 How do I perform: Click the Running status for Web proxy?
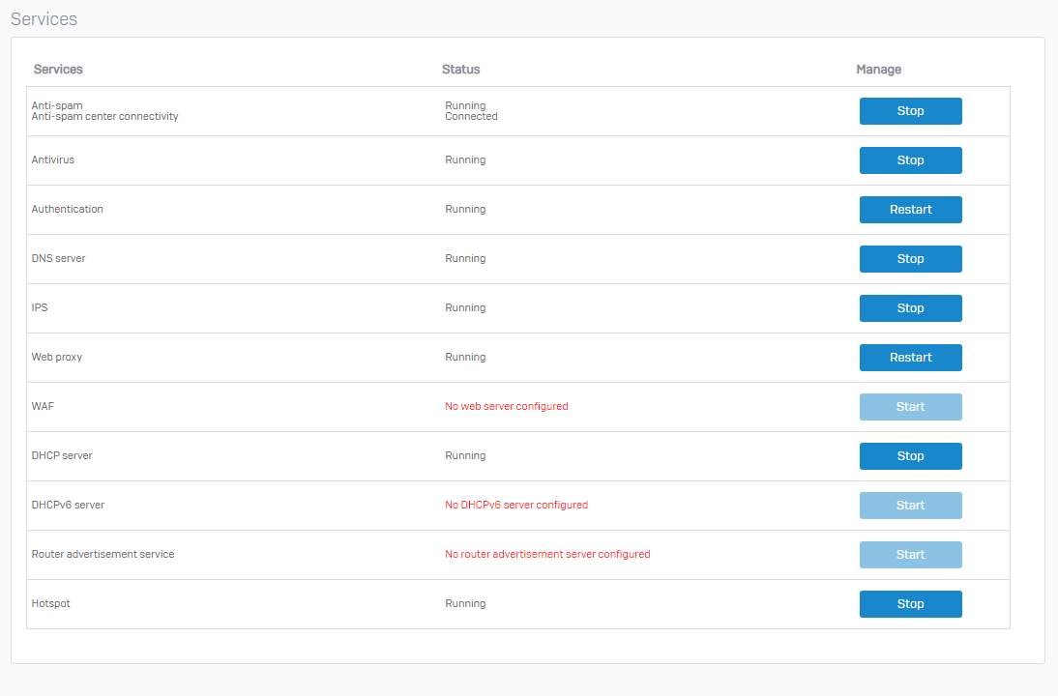click(x=465, y=357)
